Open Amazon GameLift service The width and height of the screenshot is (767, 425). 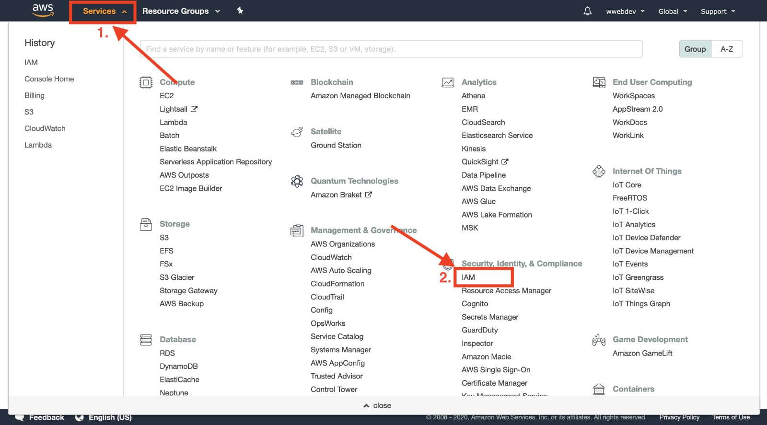click(x=642, y=353)
